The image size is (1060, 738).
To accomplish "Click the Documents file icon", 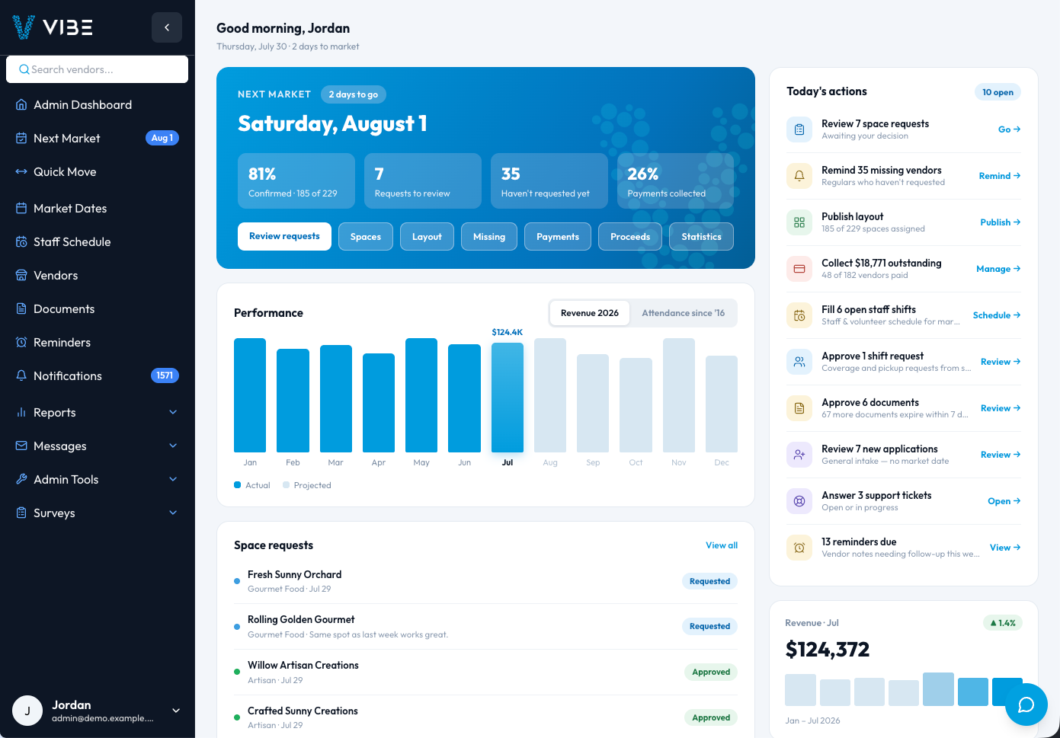I will 21,309.
